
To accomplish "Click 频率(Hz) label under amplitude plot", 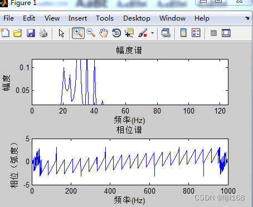I will click(x=129, y=120).
